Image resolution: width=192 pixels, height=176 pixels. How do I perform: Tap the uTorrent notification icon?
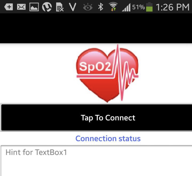[x=47, y=7]
